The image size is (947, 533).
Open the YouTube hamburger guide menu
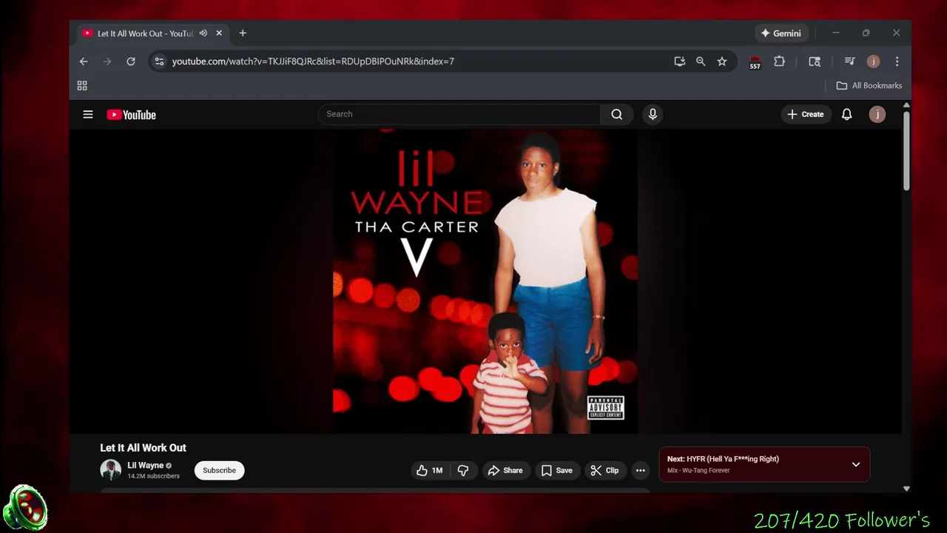tap(88, 114)
